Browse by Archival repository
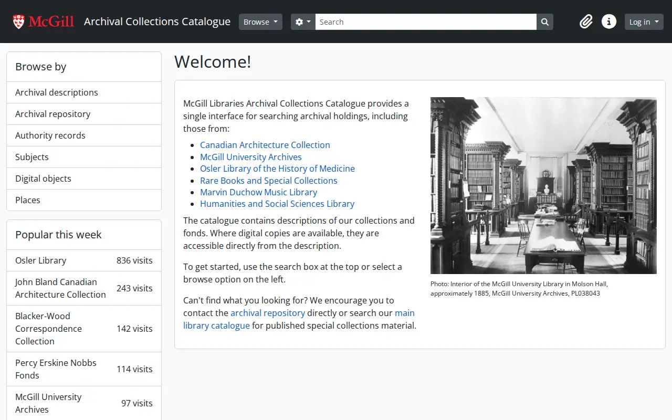Image resolution: width=672 pixels, height=420 pixels. tap(84, 114)
